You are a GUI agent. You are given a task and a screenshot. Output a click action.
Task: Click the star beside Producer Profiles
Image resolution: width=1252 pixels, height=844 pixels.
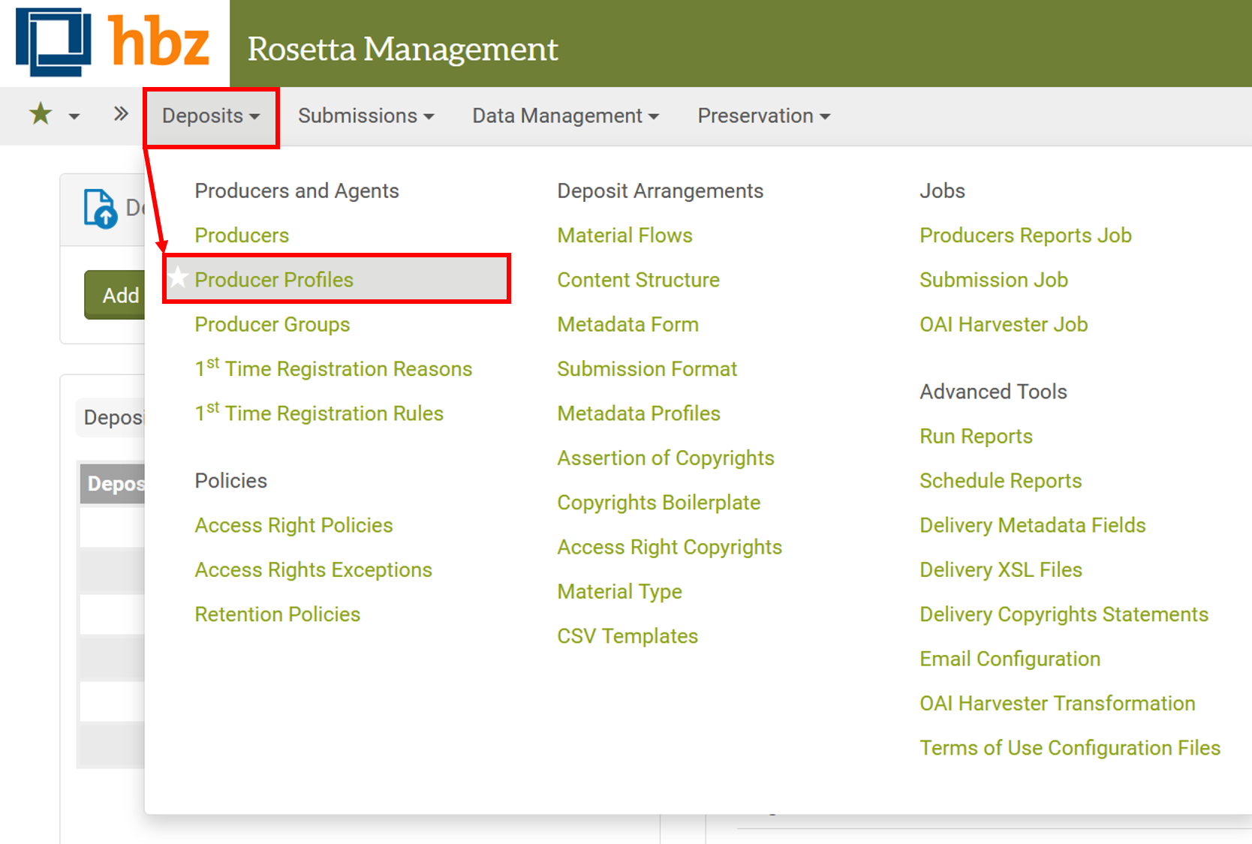(x=177, y=278)
